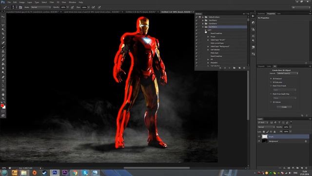Click Actions play icon in panel strip
The image size is (312, 176).
(x=253, y=16)
